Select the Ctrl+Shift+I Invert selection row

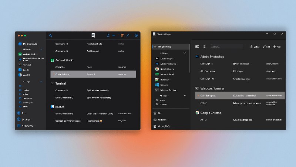coord(239,64)
